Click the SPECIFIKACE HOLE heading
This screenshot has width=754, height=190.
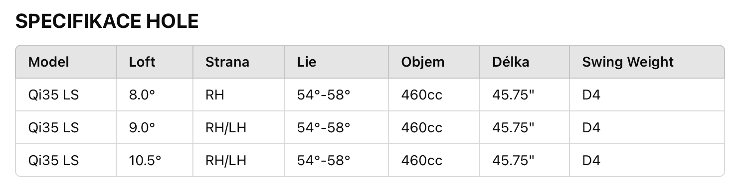(107, 21)
